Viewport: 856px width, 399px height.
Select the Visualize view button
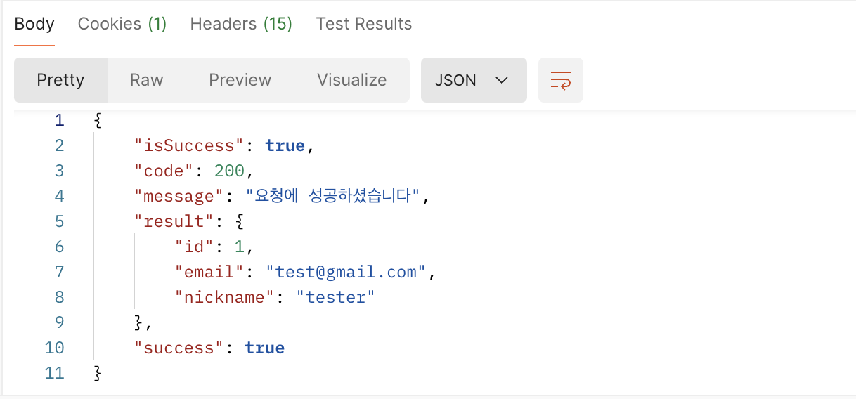coord(351,80)
